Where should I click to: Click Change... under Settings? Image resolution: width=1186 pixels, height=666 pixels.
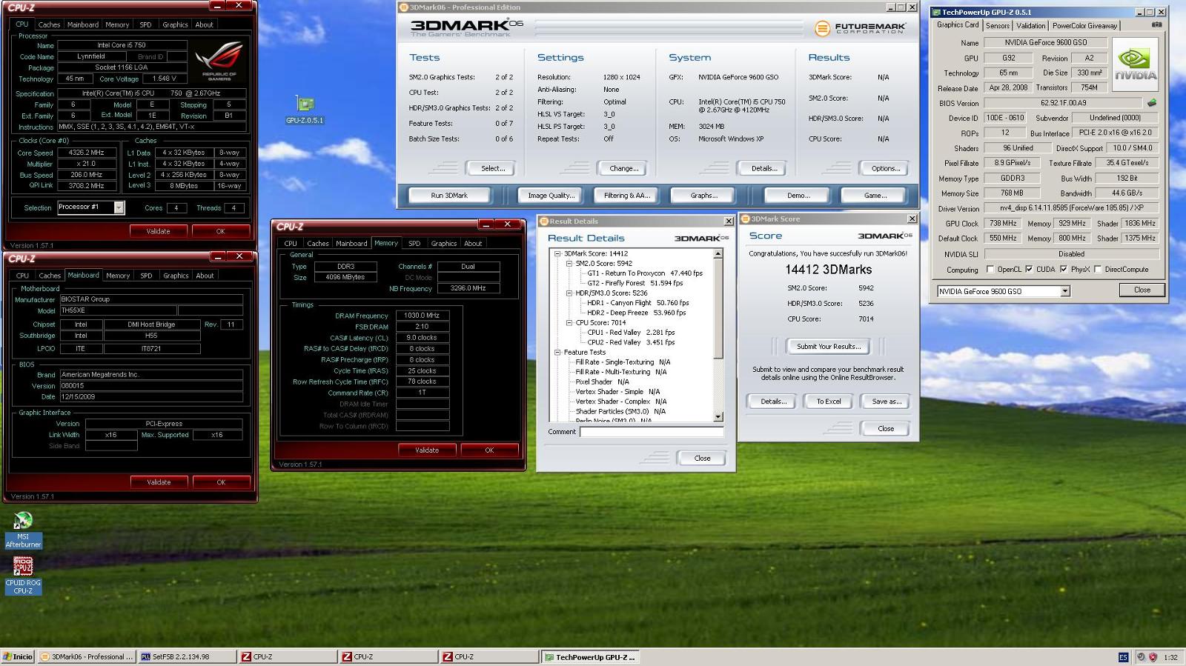click(x=623, y=168)
